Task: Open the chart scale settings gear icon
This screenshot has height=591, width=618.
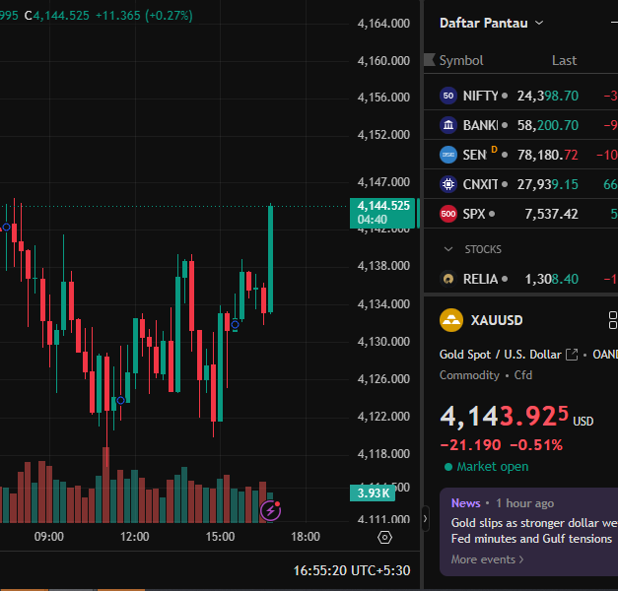Action: pos(384,538)
